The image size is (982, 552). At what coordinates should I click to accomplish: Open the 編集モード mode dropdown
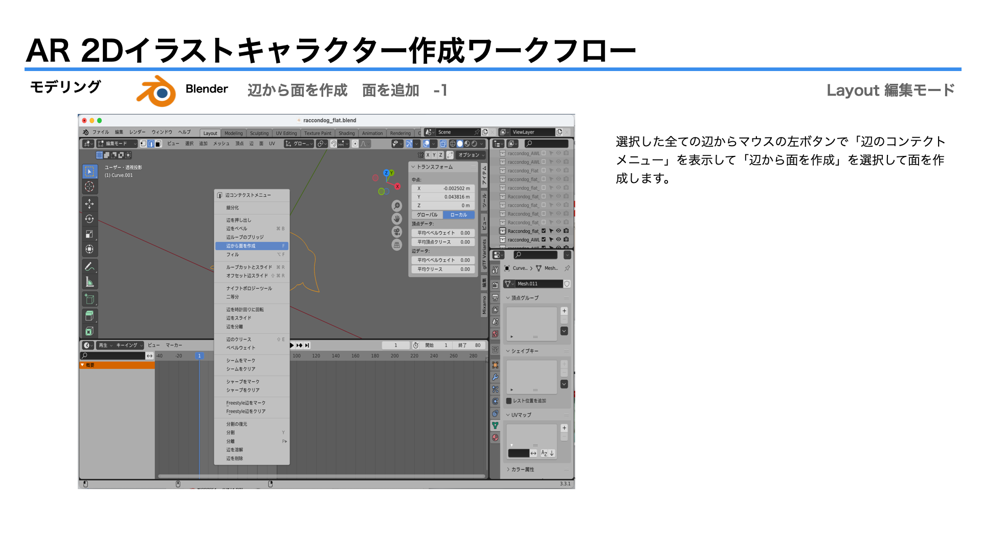click(x=117, y=144)
